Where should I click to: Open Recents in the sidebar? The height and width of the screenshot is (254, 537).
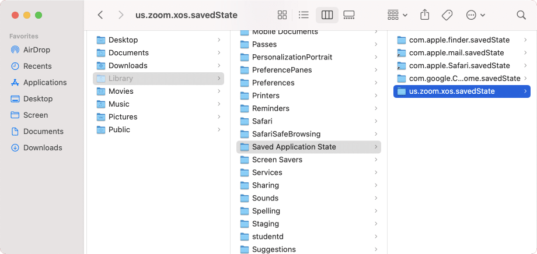click(x=37, y=66)
